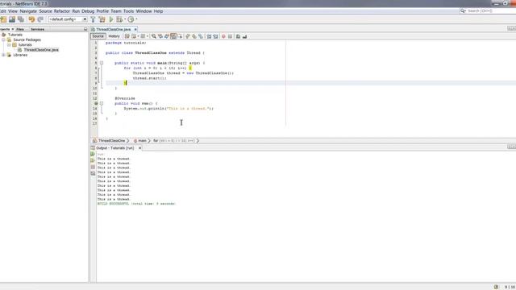Image resolution: width=516 pixels, height=290 pixels.
Task: Open the Profile Project dropdown arrow
Action: tap(136, 19)
